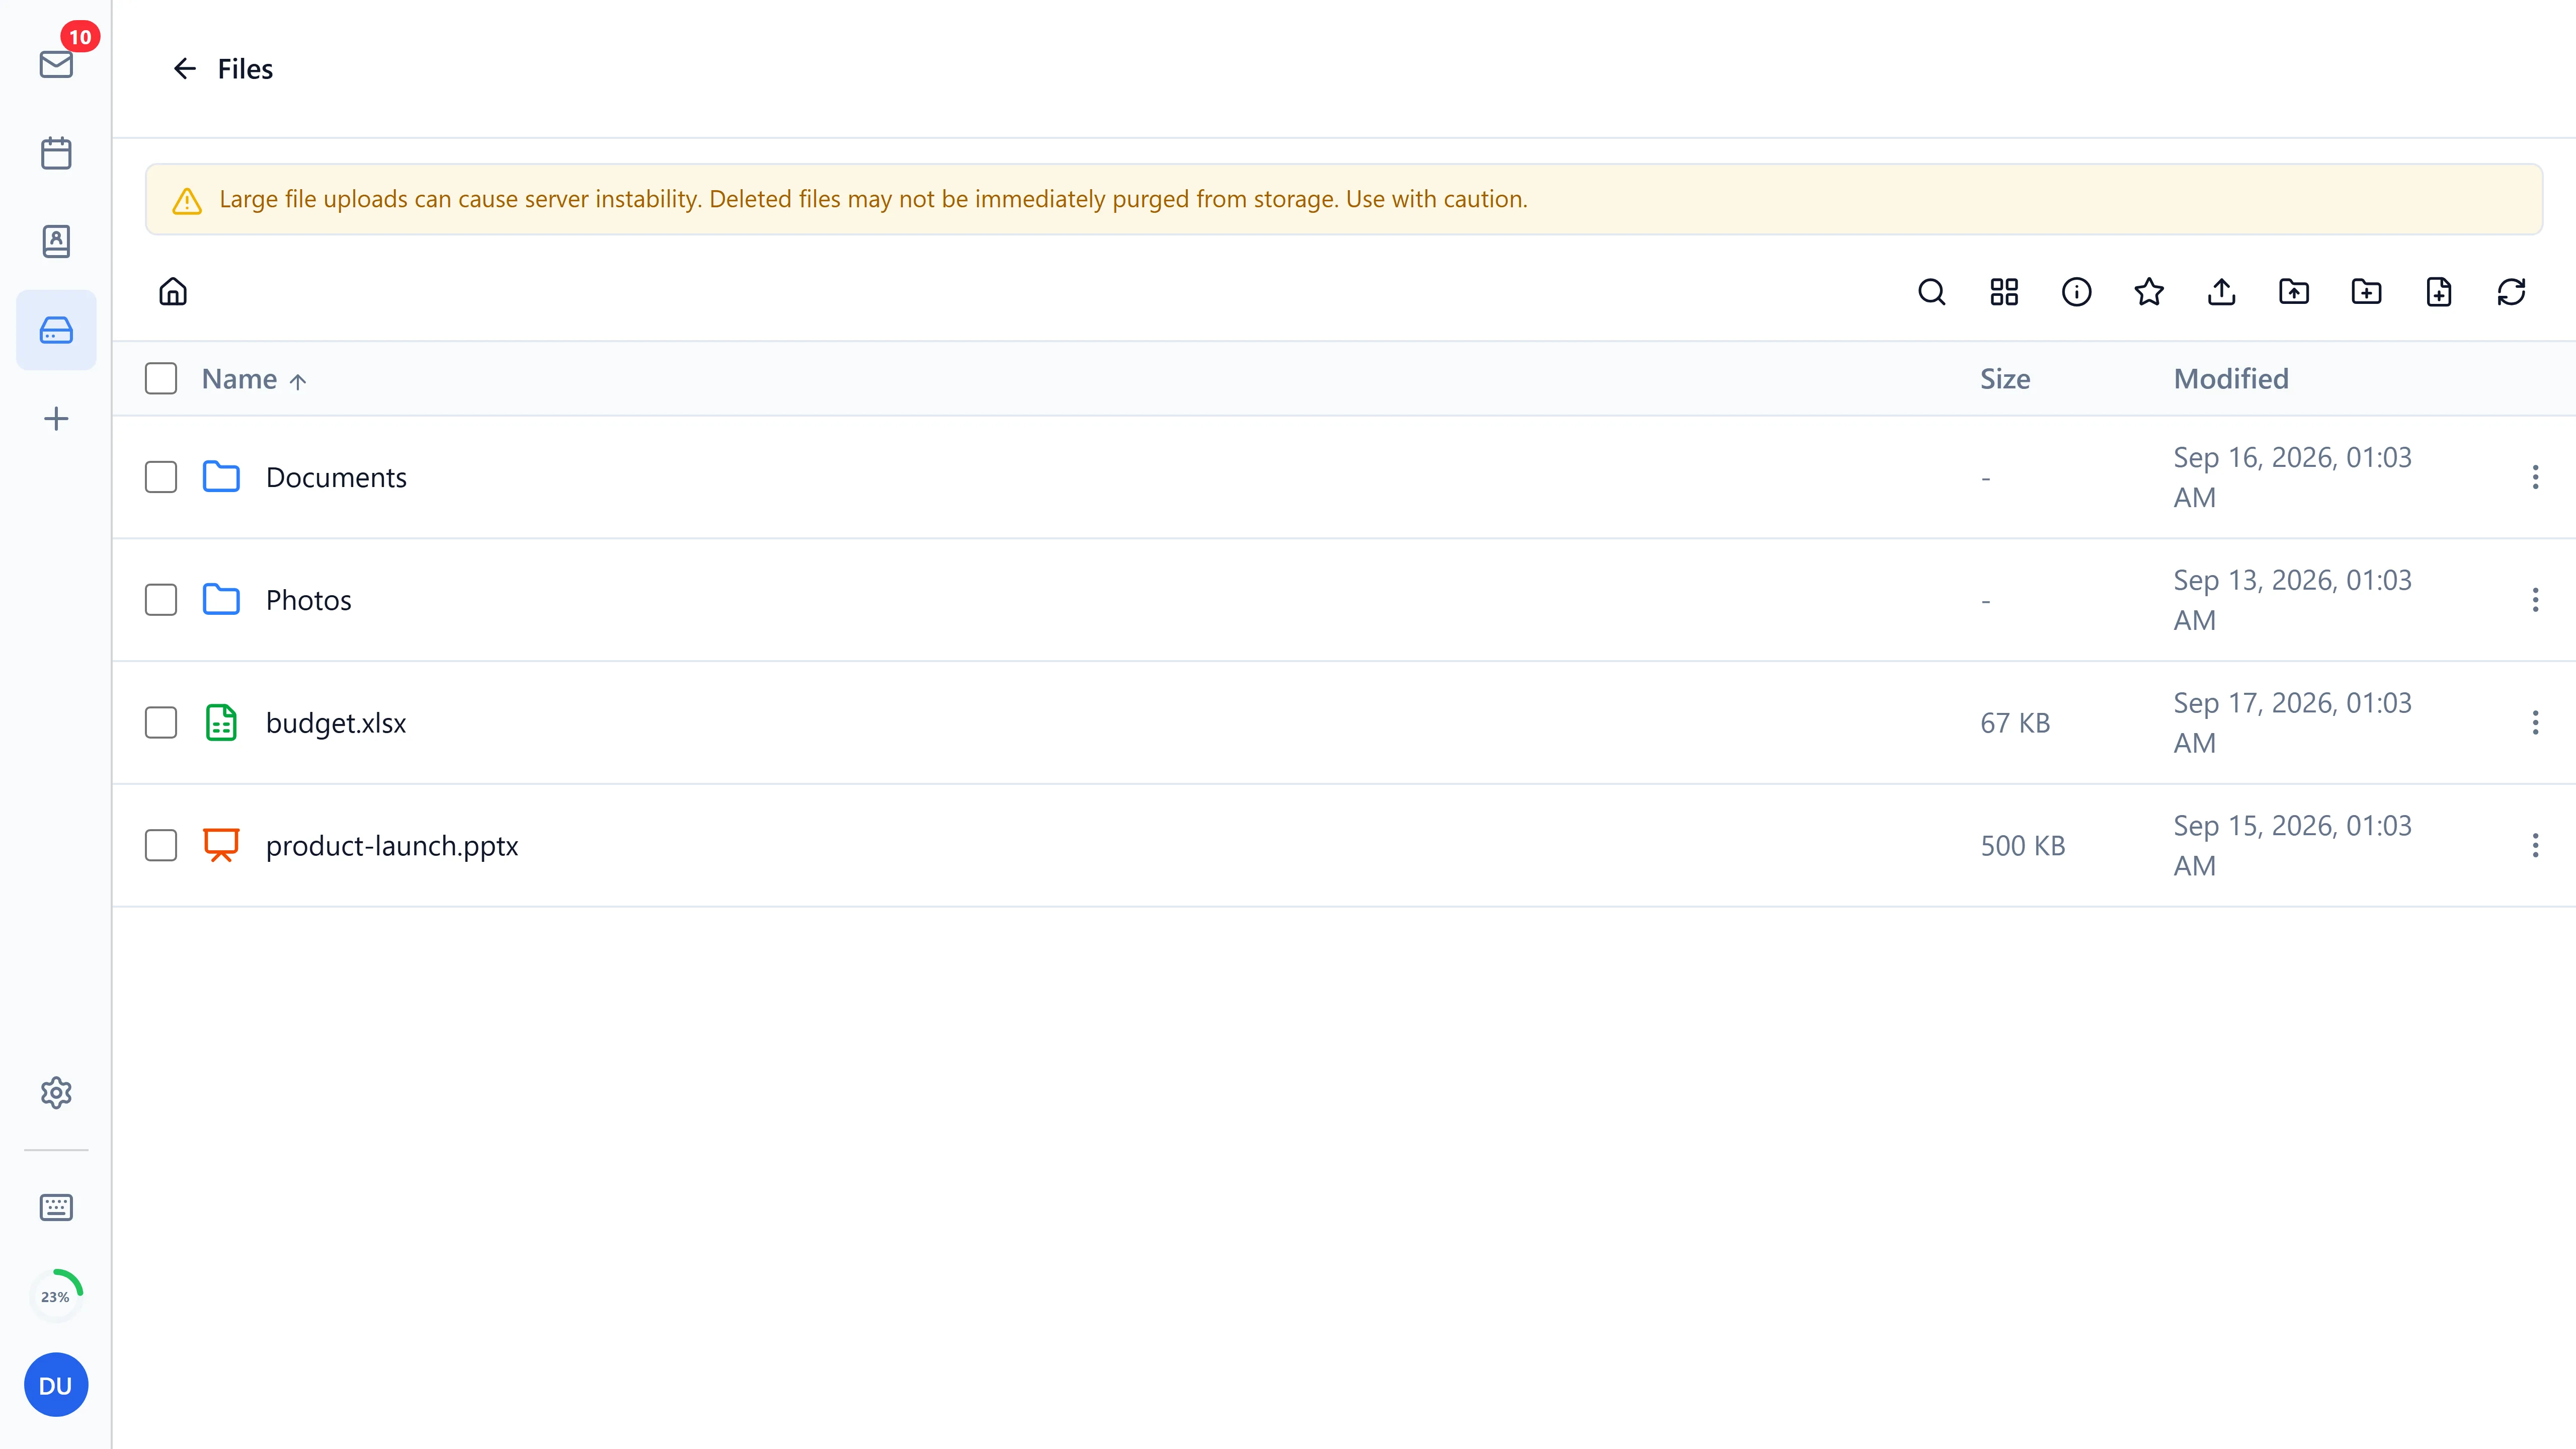Upload a file using the upload icon
The height and width of the screenshot is (1449, 2576).
[2221, 291]
